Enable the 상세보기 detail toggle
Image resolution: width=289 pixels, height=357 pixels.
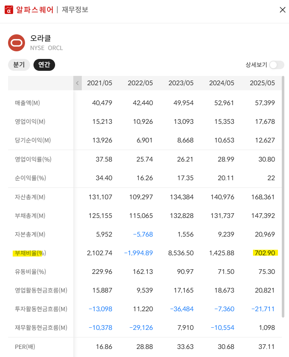(276, 65)
